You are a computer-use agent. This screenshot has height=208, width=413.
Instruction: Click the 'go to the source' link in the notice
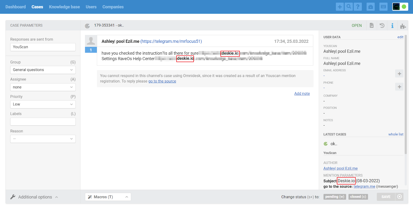pyautogui.click(x=162, y=81)
